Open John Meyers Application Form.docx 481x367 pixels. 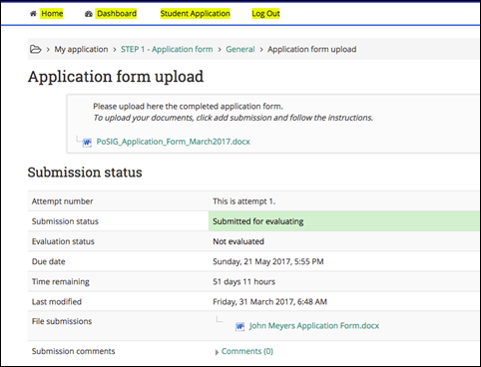(x=314, y=326)
